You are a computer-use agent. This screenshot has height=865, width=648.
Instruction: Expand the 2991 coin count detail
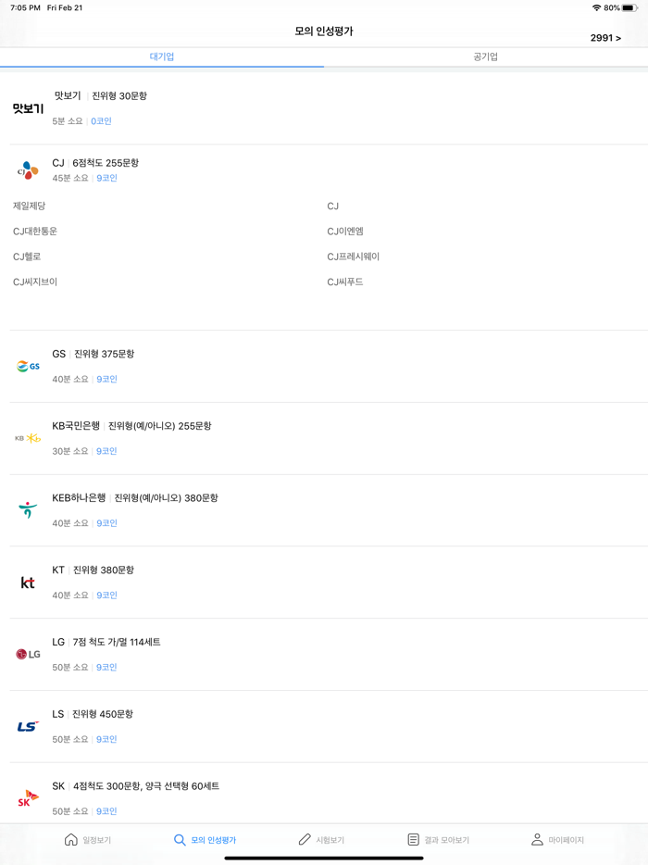pos(606,37)
